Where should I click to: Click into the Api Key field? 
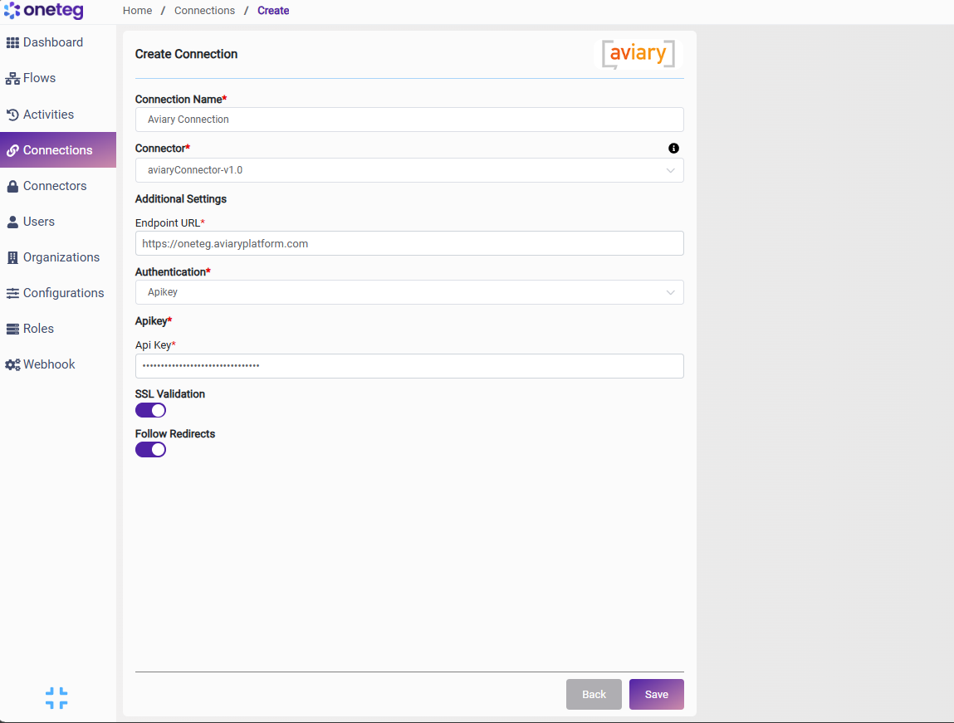tap(409, 366)
